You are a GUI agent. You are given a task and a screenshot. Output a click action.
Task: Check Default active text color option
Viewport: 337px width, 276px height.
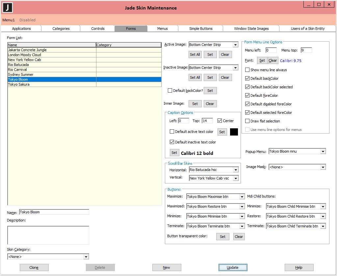pyautogui.click(x=172, y=132)
